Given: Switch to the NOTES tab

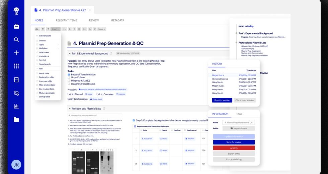Looking at the screenshot, I should (39, 20).
